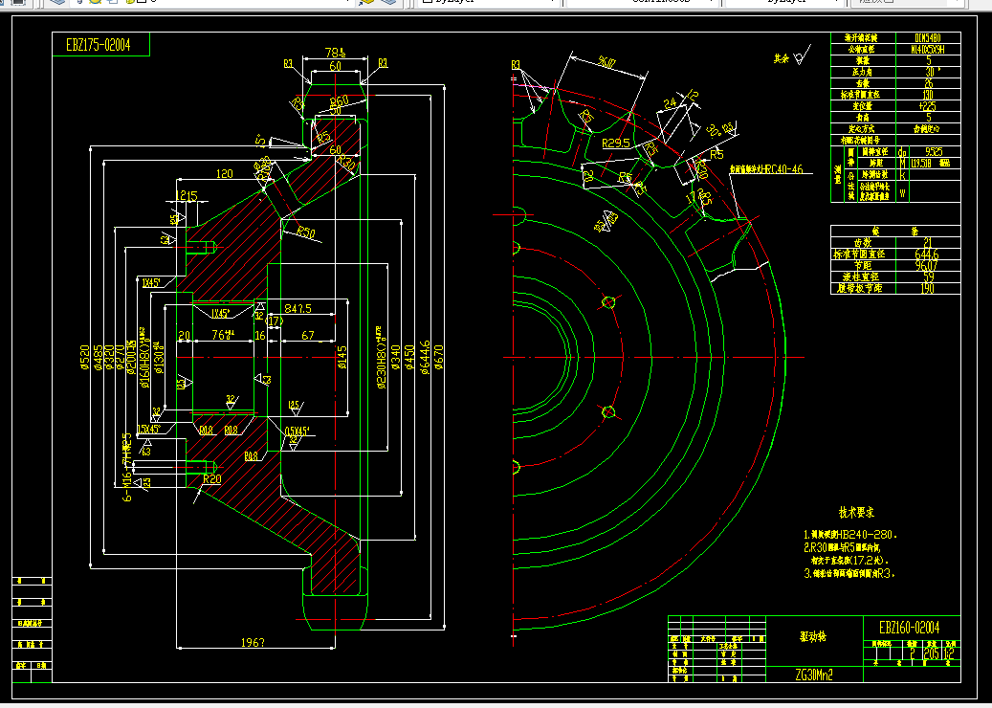Image resolution: width=992 pixels, height=708 pixels.
Task: Select the 30° pressure angle table cell
Action: click(x=929, y=72)
